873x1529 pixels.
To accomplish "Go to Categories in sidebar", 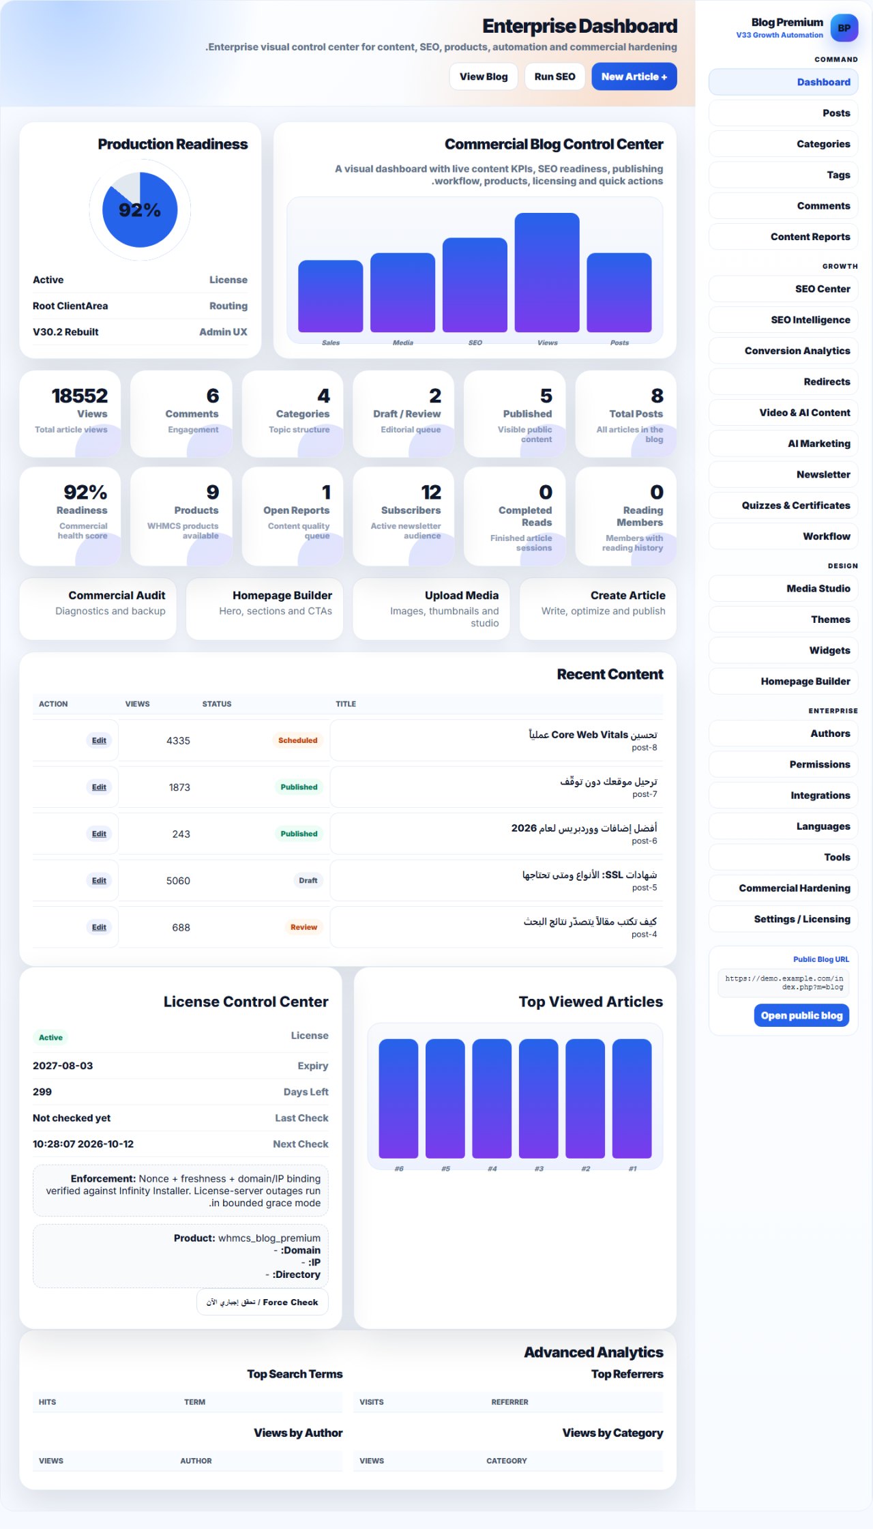I will [x=783, y=144].
